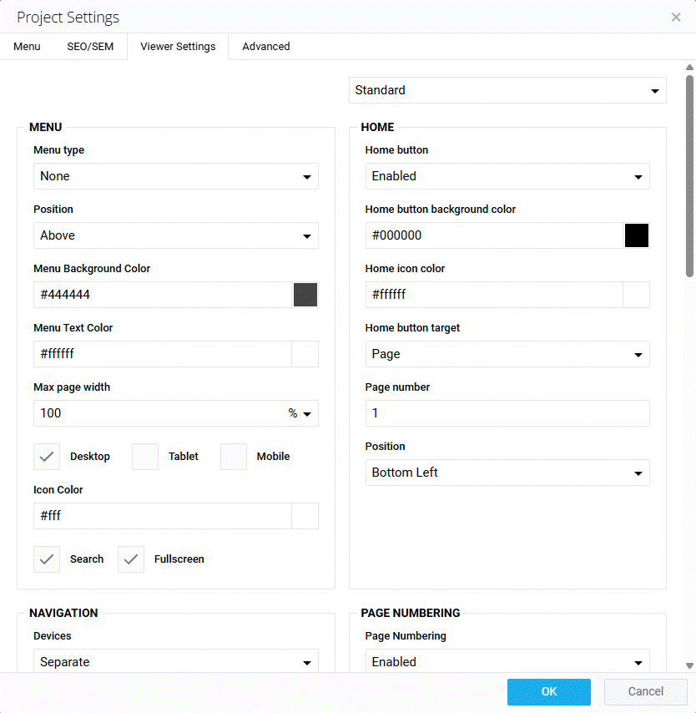This screenshot has width=696, height=713.
Task: Open the Advanced tab
Action: 266,47
